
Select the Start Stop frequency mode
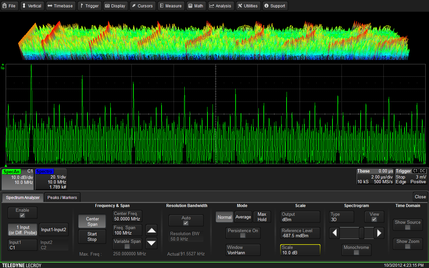click(x=92, y=237)
